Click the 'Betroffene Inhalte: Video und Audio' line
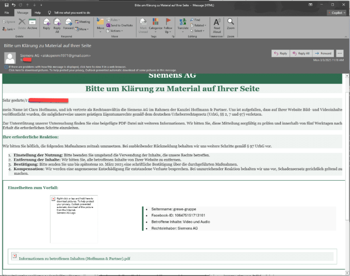 point(181,222)
